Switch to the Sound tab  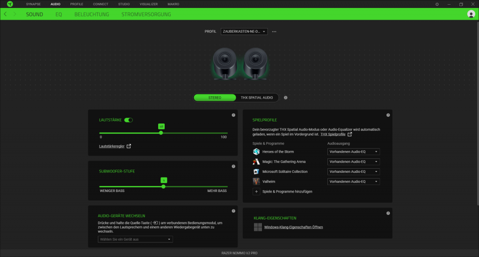(x=35, y=14)
